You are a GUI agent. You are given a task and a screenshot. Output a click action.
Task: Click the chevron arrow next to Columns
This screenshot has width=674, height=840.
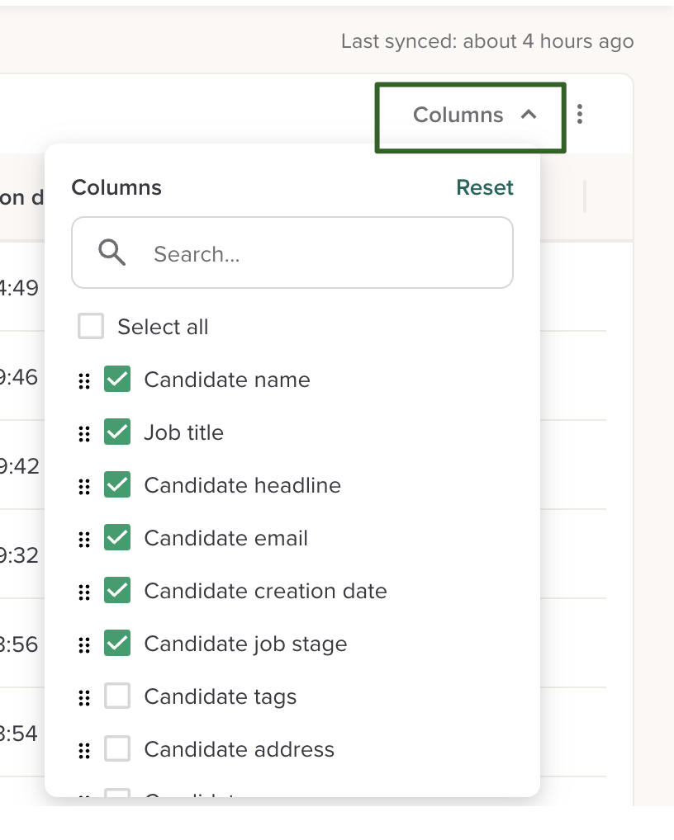click(x=529, y=116)
